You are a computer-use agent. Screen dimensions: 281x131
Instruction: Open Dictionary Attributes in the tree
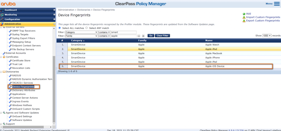(x=24, y=90)
